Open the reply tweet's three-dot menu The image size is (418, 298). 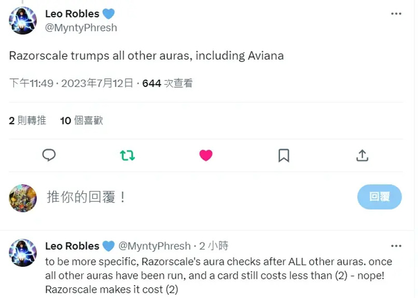[396, 246]
